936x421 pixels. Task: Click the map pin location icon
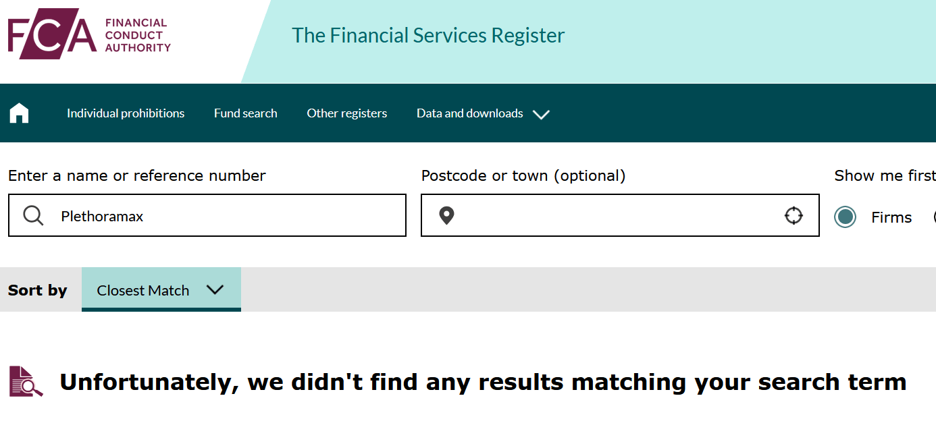click(x=446, y=216)
